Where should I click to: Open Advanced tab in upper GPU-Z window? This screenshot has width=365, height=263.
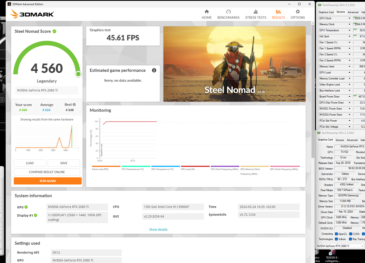coord(353,12)
